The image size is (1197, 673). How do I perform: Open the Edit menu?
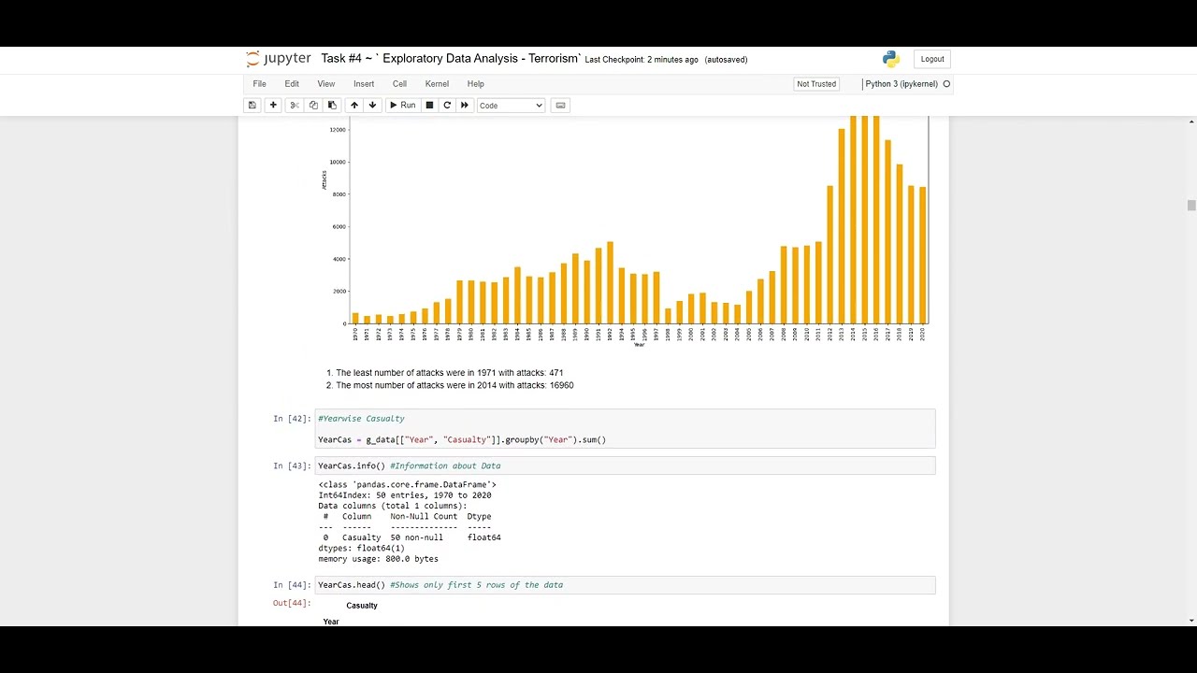click(x=292, y=84)
